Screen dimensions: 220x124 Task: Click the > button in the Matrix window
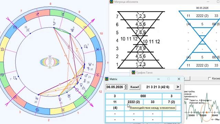178,87
